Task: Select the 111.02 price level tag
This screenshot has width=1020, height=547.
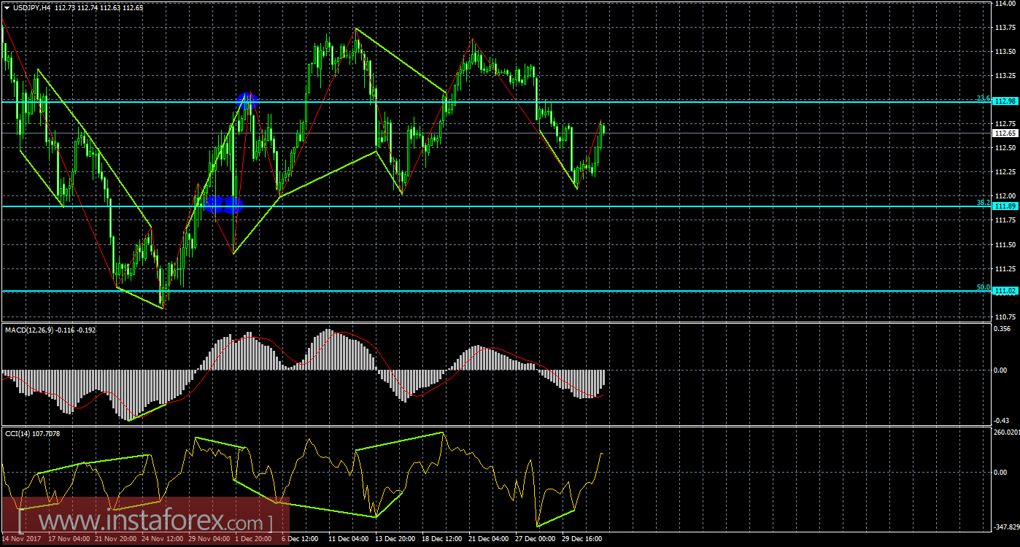Action: (1006, 291)
